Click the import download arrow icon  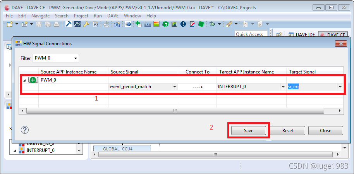point(148,24)
